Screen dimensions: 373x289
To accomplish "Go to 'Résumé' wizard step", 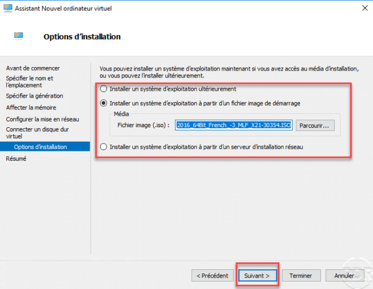I will coord(16,158).
